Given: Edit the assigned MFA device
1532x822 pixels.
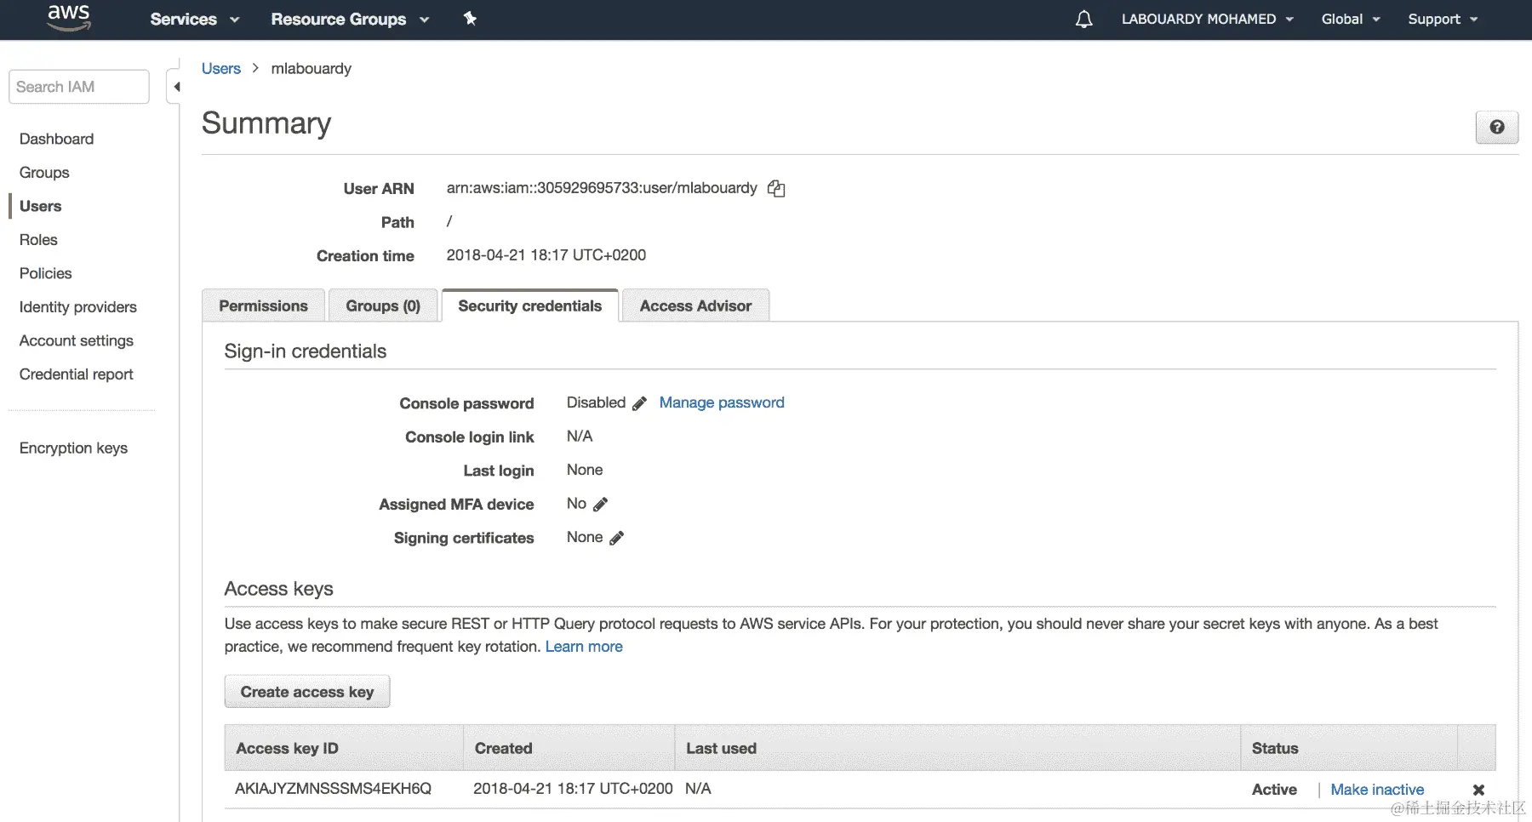Looking at the screenshot, I should [x=601, y=505].
